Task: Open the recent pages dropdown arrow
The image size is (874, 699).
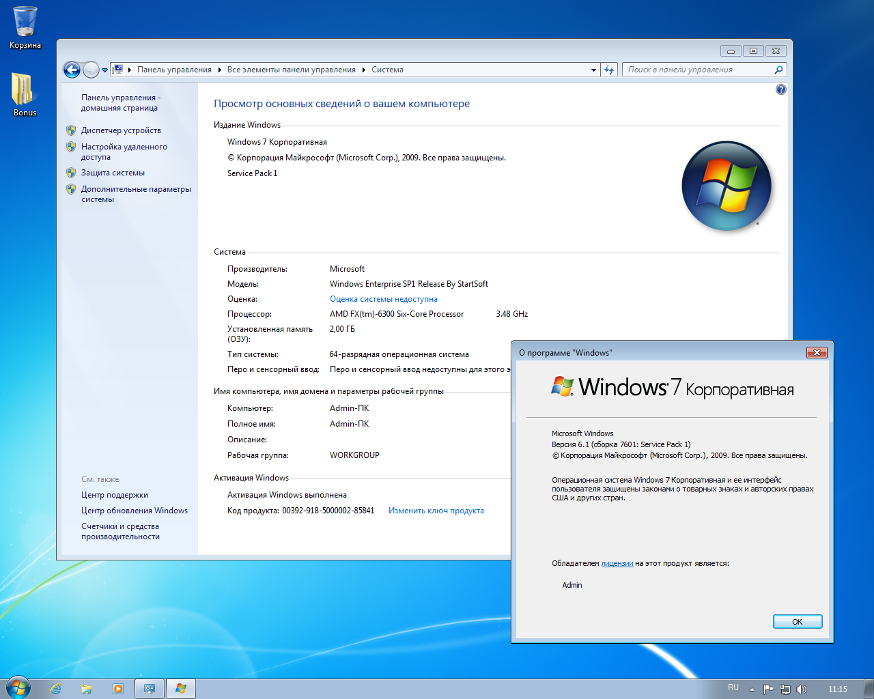Action: [104, 70]
